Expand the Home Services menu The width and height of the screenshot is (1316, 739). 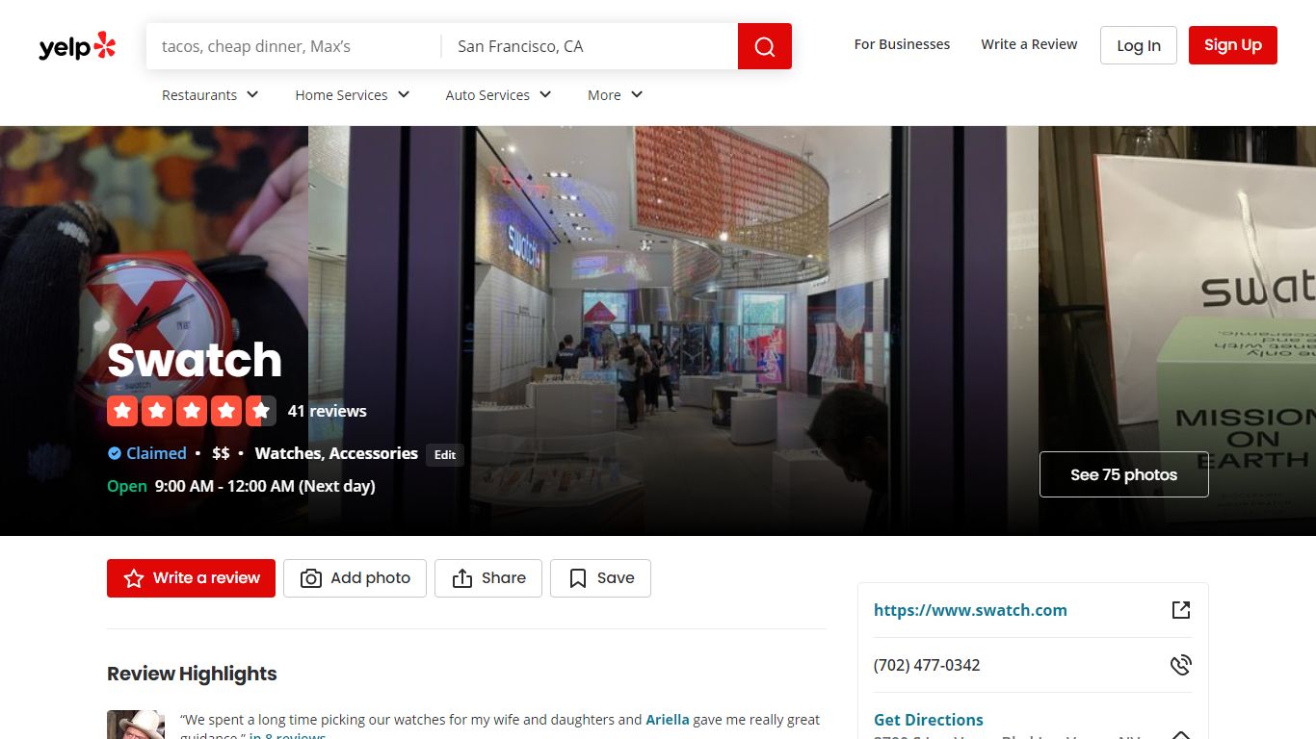[x=353, y=95]
